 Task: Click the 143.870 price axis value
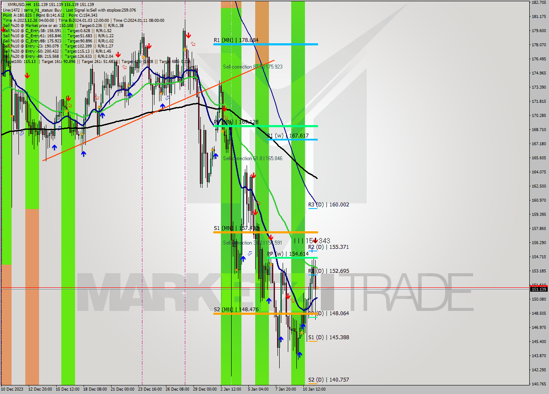point(539,356)
